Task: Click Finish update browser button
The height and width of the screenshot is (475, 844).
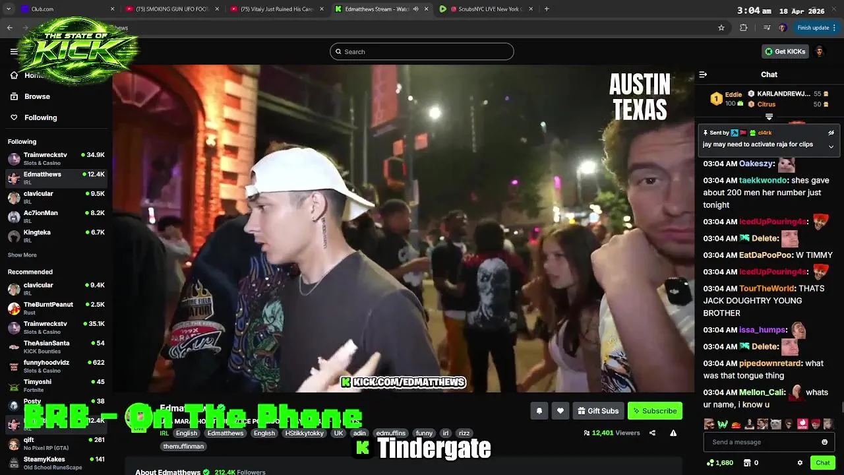Action: 816,28
